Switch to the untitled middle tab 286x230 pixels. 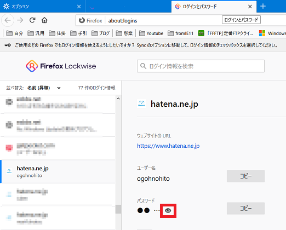[128, 7]
